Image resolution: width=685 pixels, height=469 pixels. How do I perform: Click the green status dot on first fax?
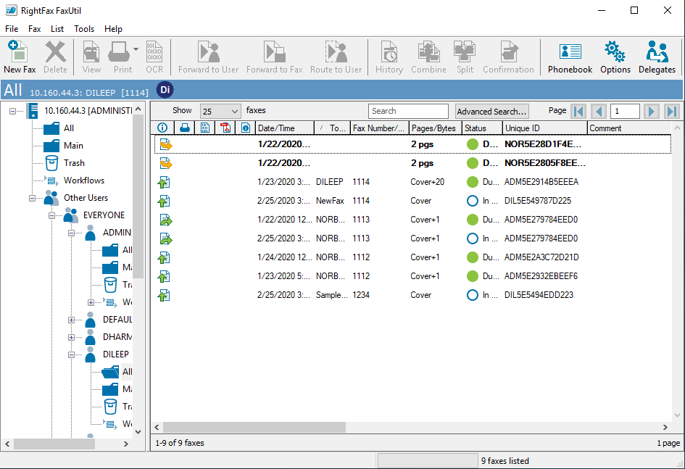tap(473, 144)
